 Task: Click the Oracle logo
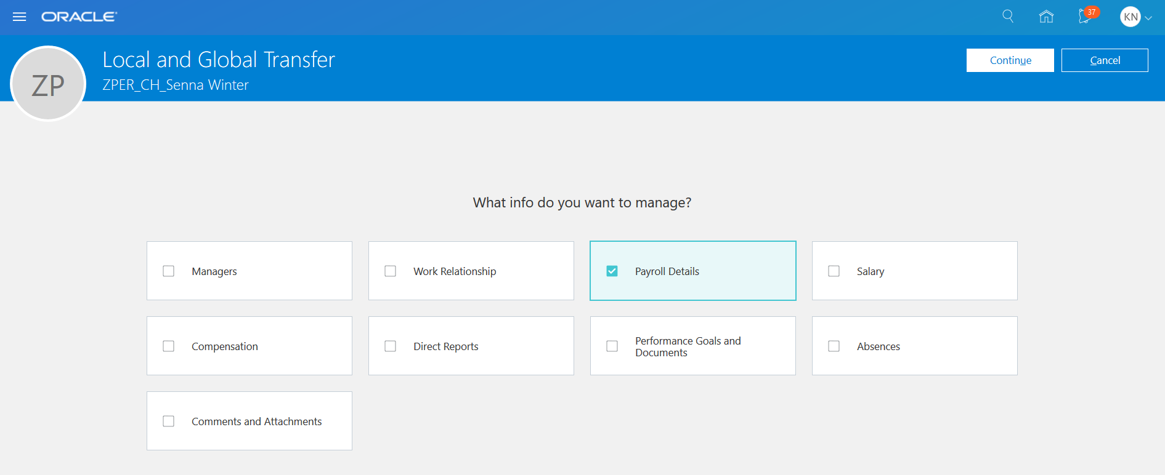(x=79, y=17)
